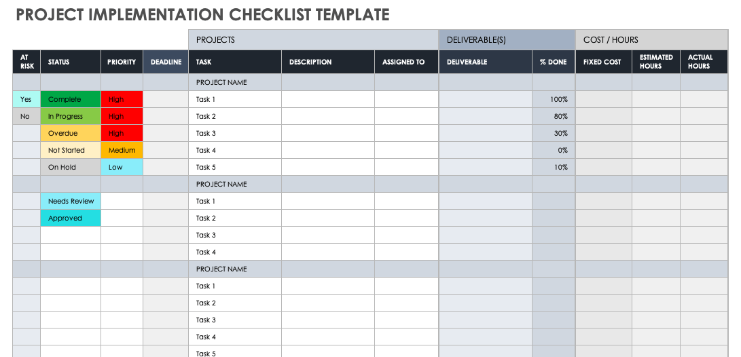
Task: Click the 30% done cell
Action: coord(554,134)
